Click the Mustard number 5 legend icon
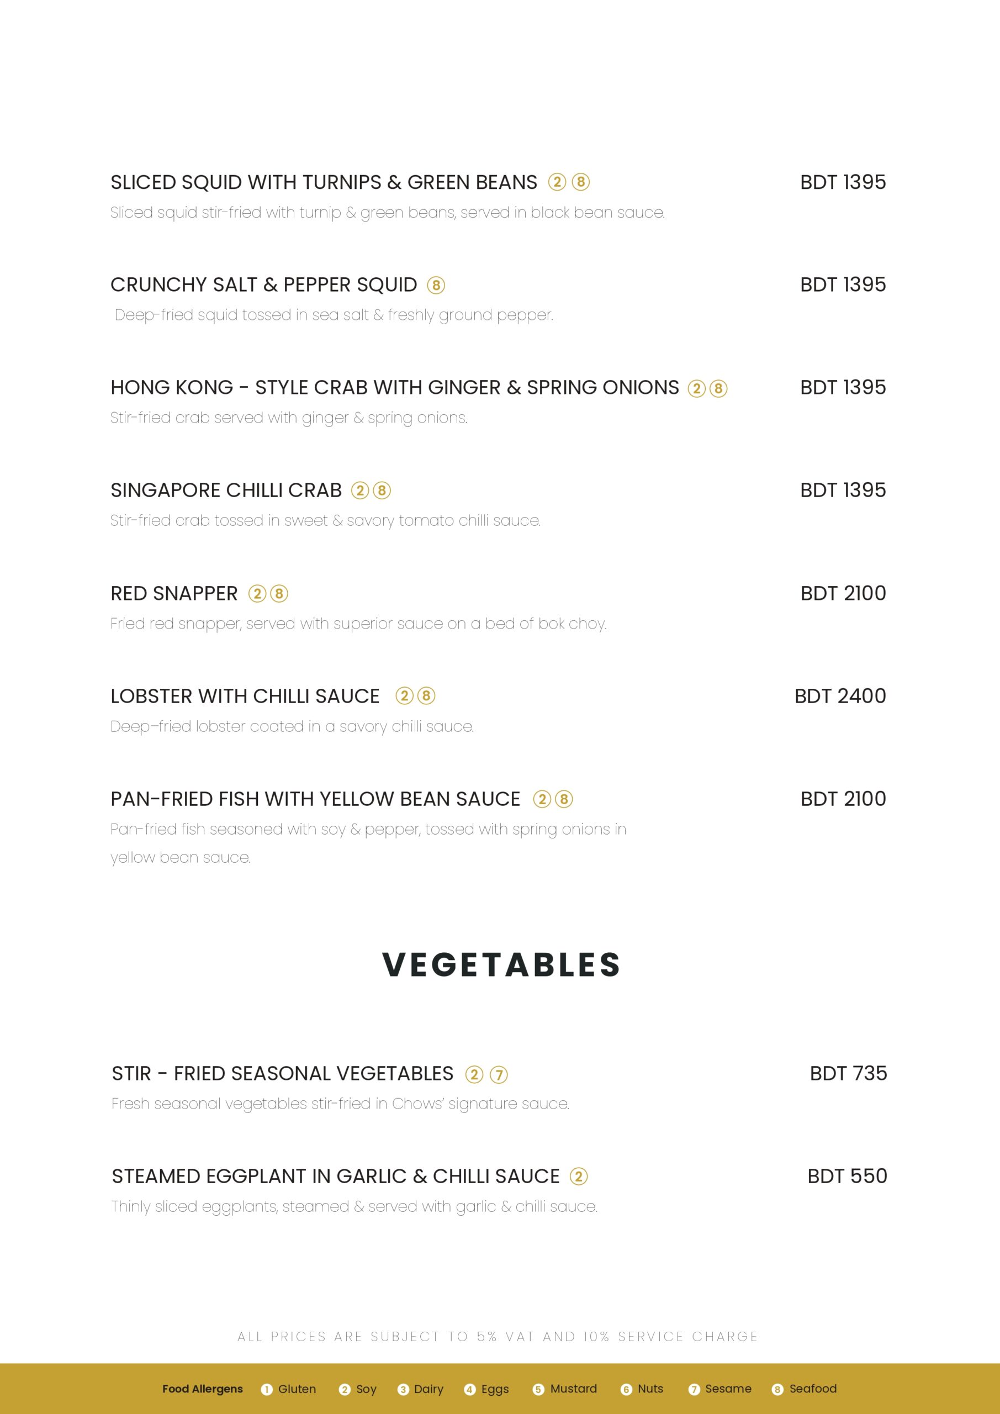The height and width of the screenshot is (1414, 1000). click(538, 1389)
